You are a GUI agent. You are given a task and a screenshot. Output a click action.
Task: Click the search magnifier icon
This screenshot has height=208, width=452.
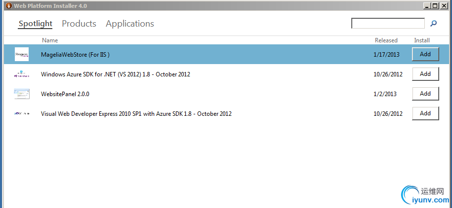click(433, 24)
